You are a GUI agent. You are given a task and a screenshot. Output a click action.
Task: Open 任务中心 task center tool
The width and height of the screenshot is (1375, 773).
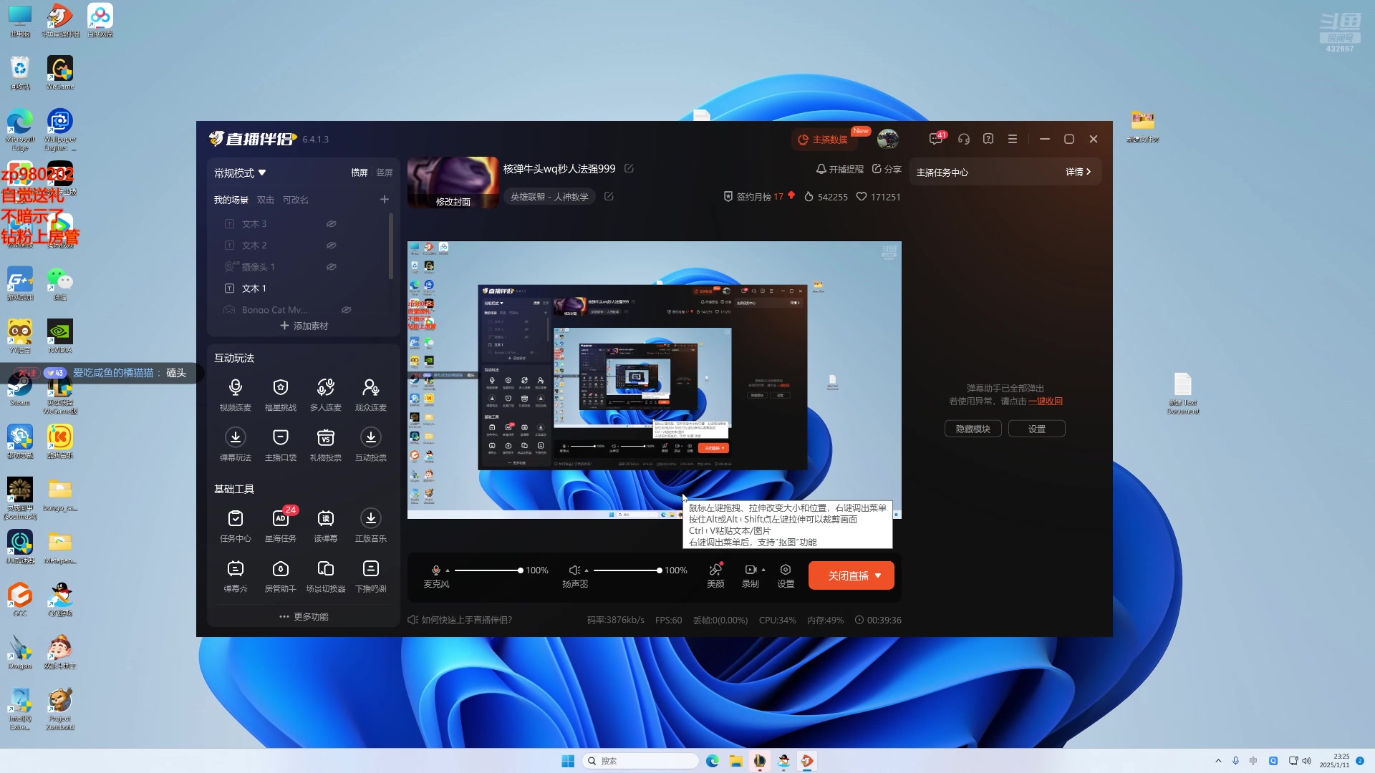click(235, 525)
